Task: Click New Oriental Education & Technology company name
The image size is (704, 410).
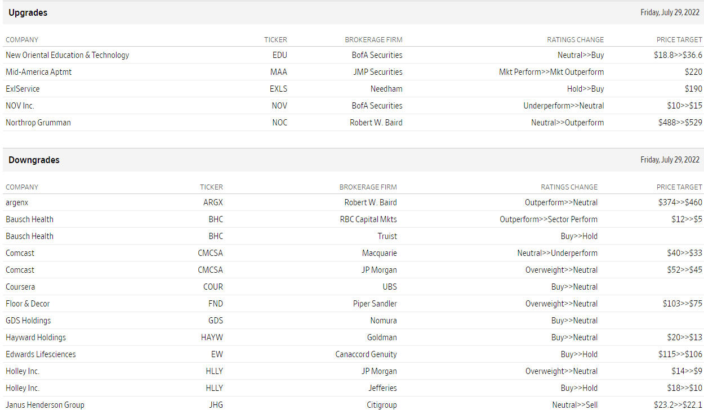Action: 67,55
